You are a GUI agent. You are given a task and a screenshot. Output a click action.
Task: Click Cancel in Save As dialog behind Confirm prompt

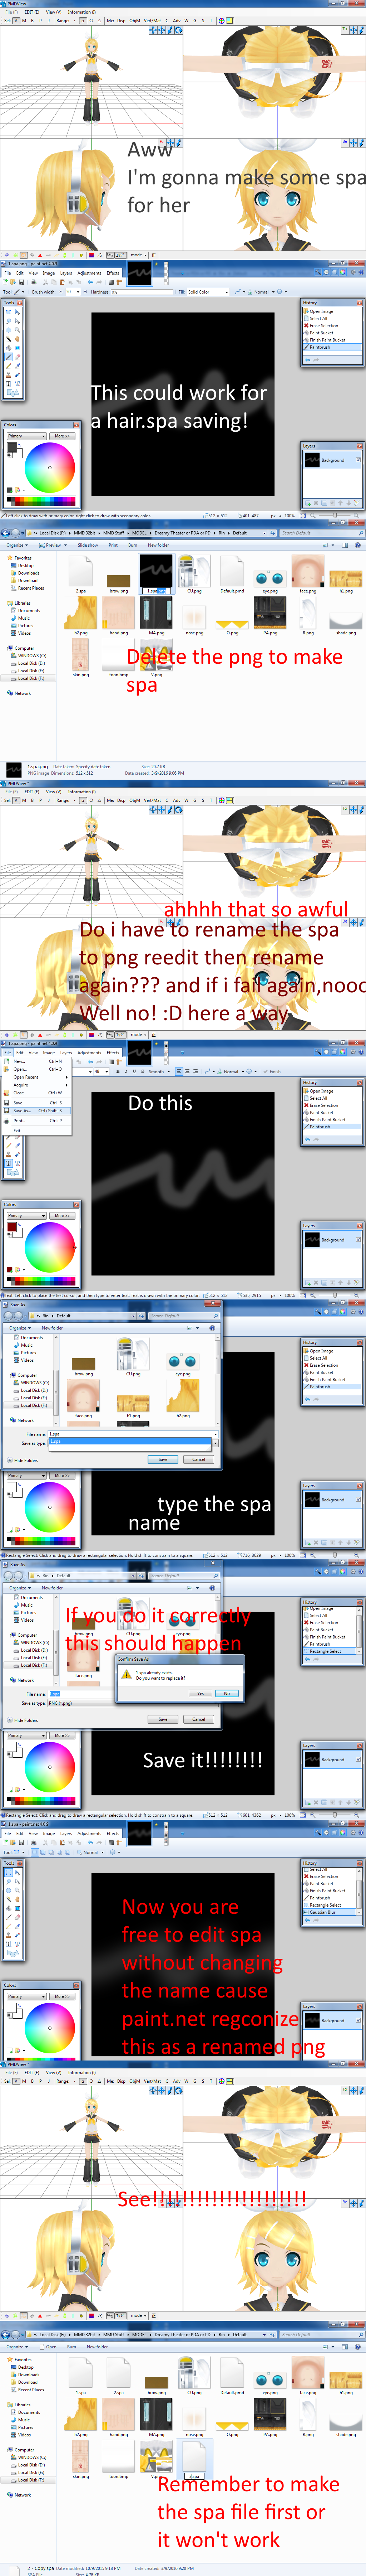(x=198, y=1719)
